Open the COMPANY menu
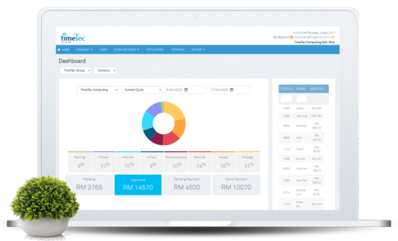 point(84,50)
